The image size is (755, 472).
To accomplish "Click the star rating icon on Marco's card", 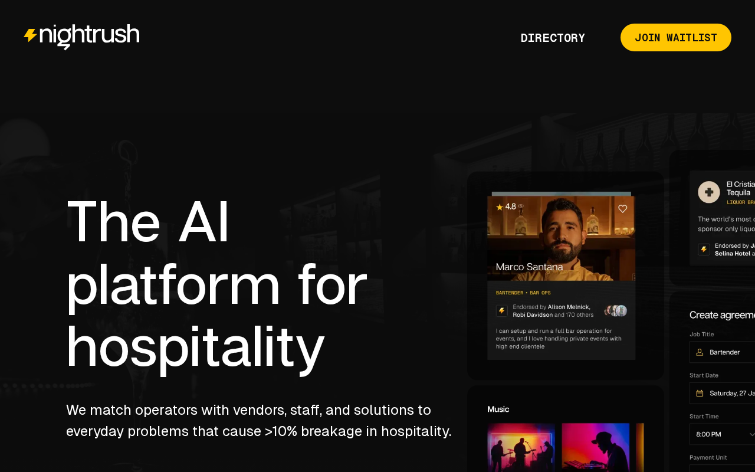I will (x=500, y=206).
